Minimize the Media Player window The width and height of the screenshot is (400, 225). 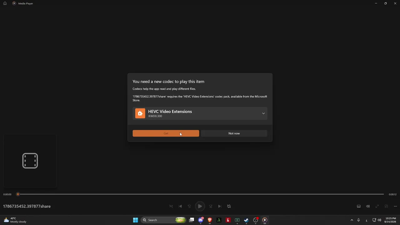coord(376,3)
